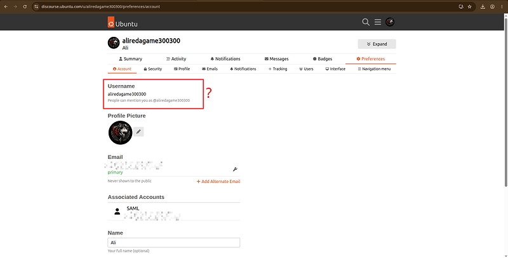The height and width of the screenshot is (258, 508).
Task: Click the page vertical scrollbar
Action: pos(505,100)
